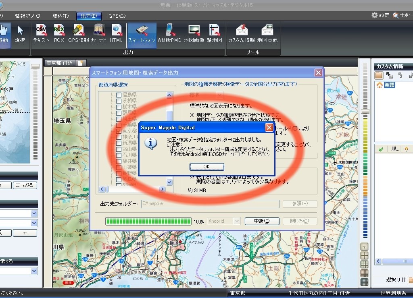Image resolution: width=413 pixels, height=298 pixels.
Task: Click the overview map zoom slider handle
Action: [35, 66]
